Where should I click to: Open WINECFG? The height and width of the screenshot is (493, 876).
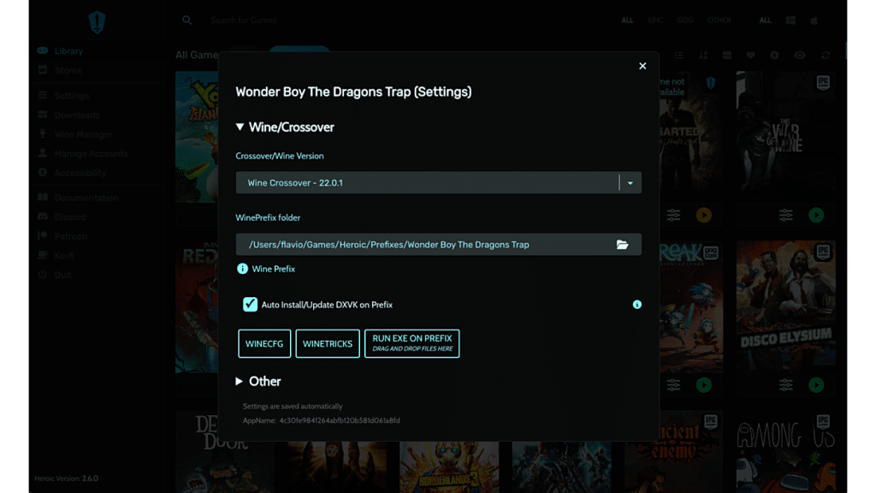264,344
